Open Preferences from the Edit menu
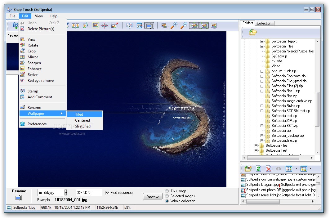This screenshot has height=219, width=330. click(x=43, y=124)
